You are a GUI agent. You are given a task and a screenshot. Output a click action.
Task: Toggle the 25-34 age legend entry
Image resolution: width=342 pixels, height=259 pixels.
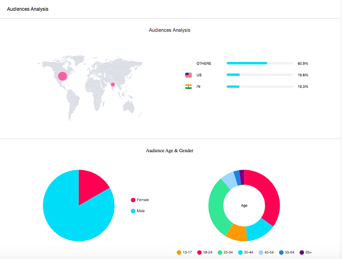coord(225,253)
